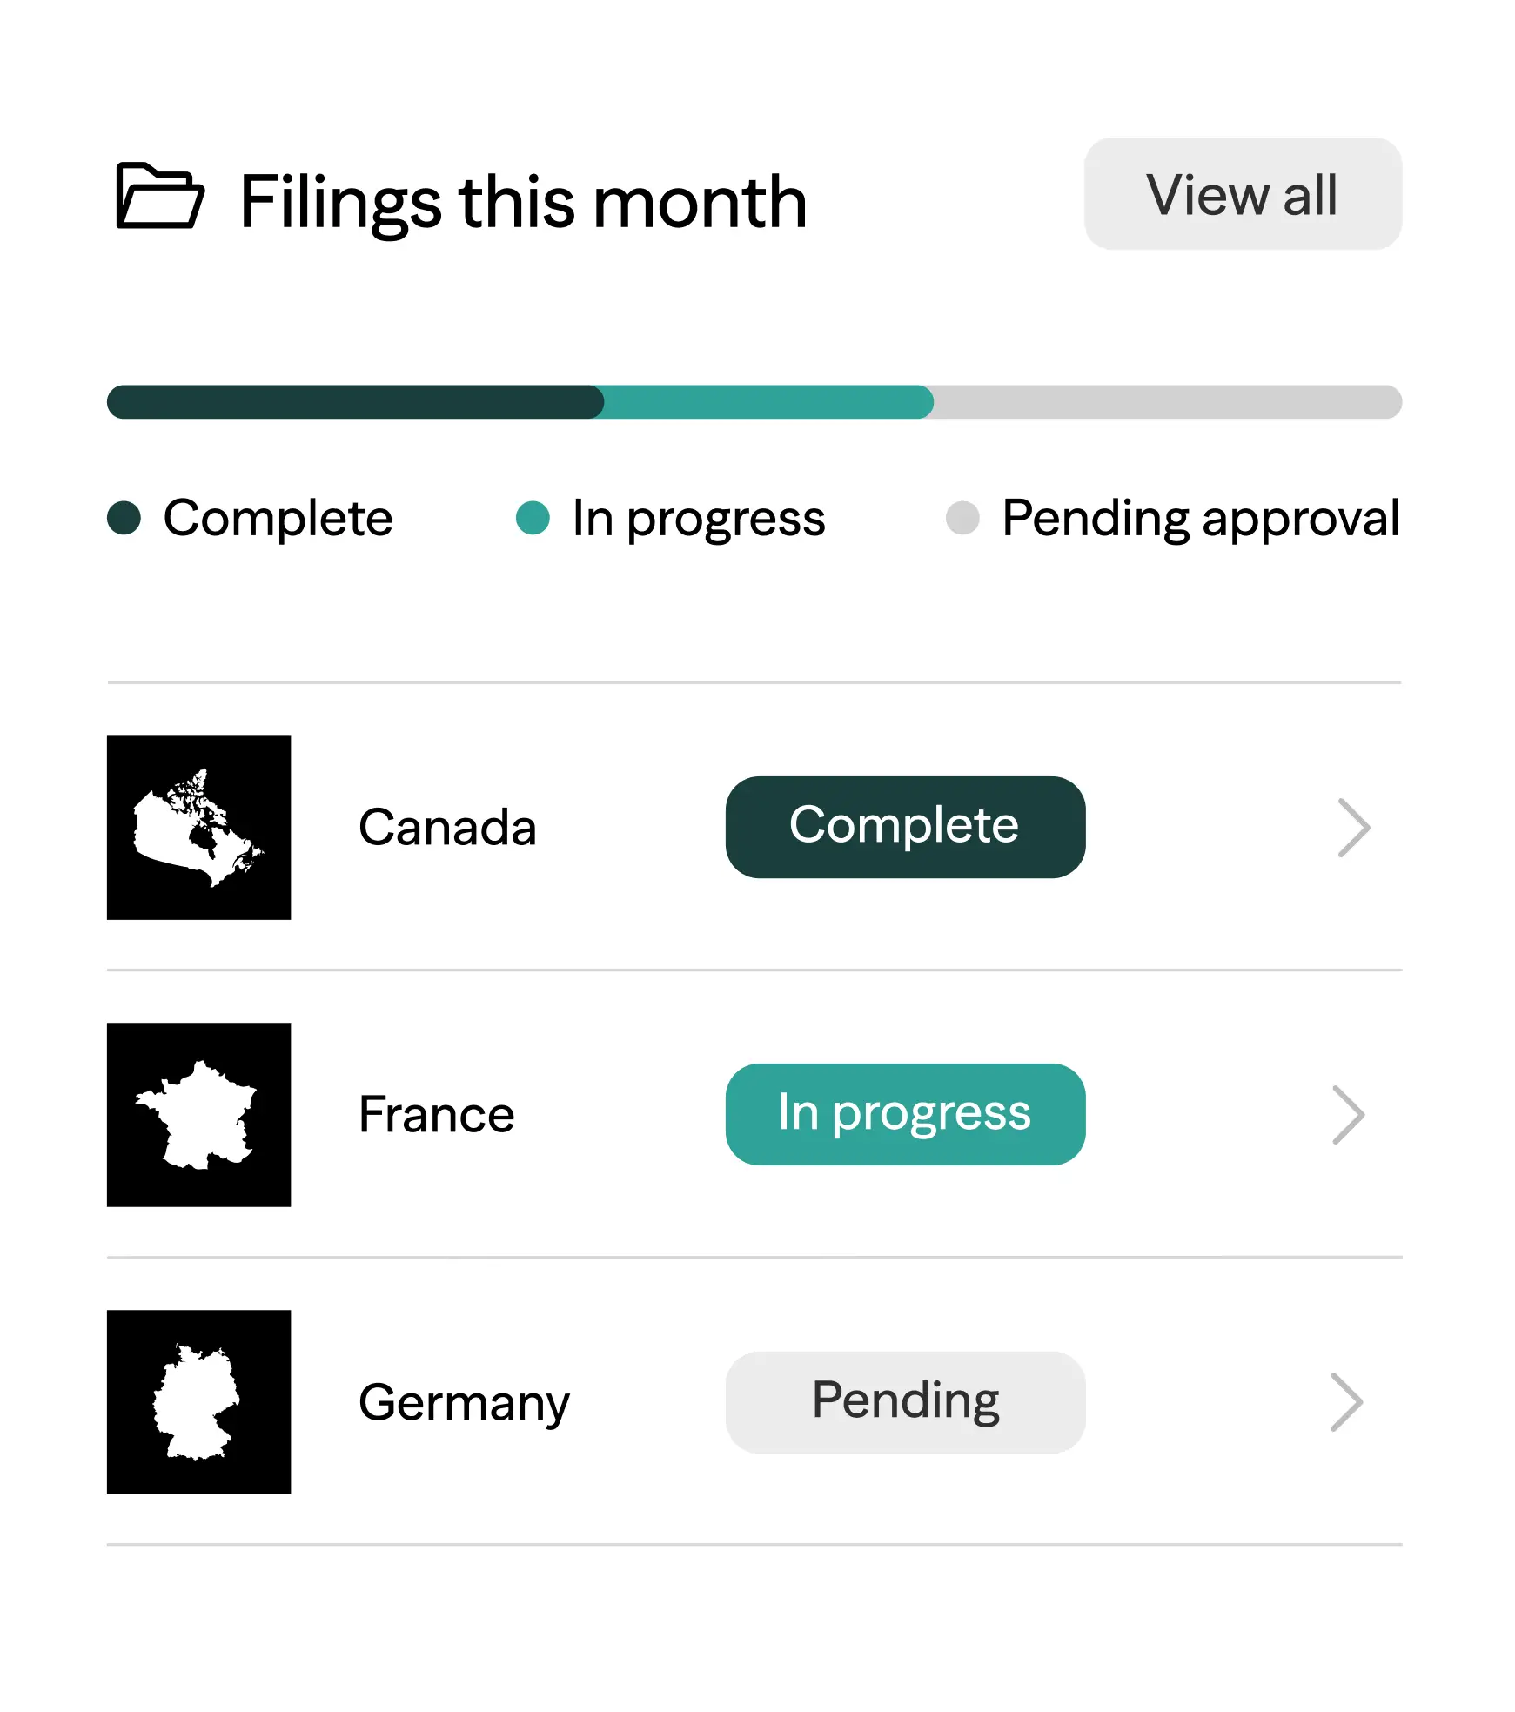Click the dark green Complete legend dot
The image size is (1515, 1712).
click(124, 518)
